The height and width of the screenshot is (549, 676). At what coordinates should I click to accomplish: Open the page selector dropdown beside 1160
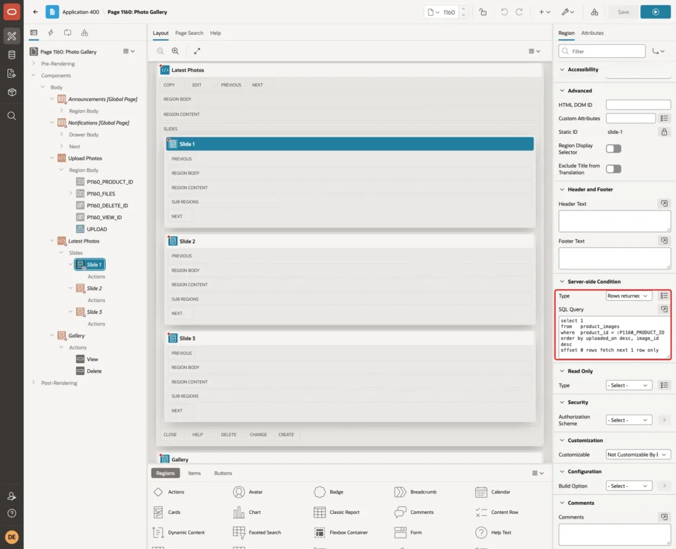[x=433, y=12]
